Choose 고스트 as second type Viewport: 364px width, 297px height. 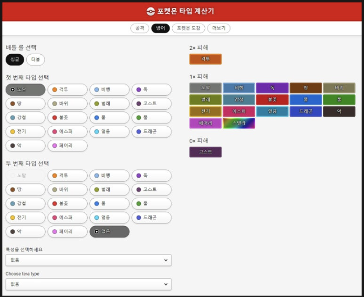pyautogui.click(x=152, y=190)
